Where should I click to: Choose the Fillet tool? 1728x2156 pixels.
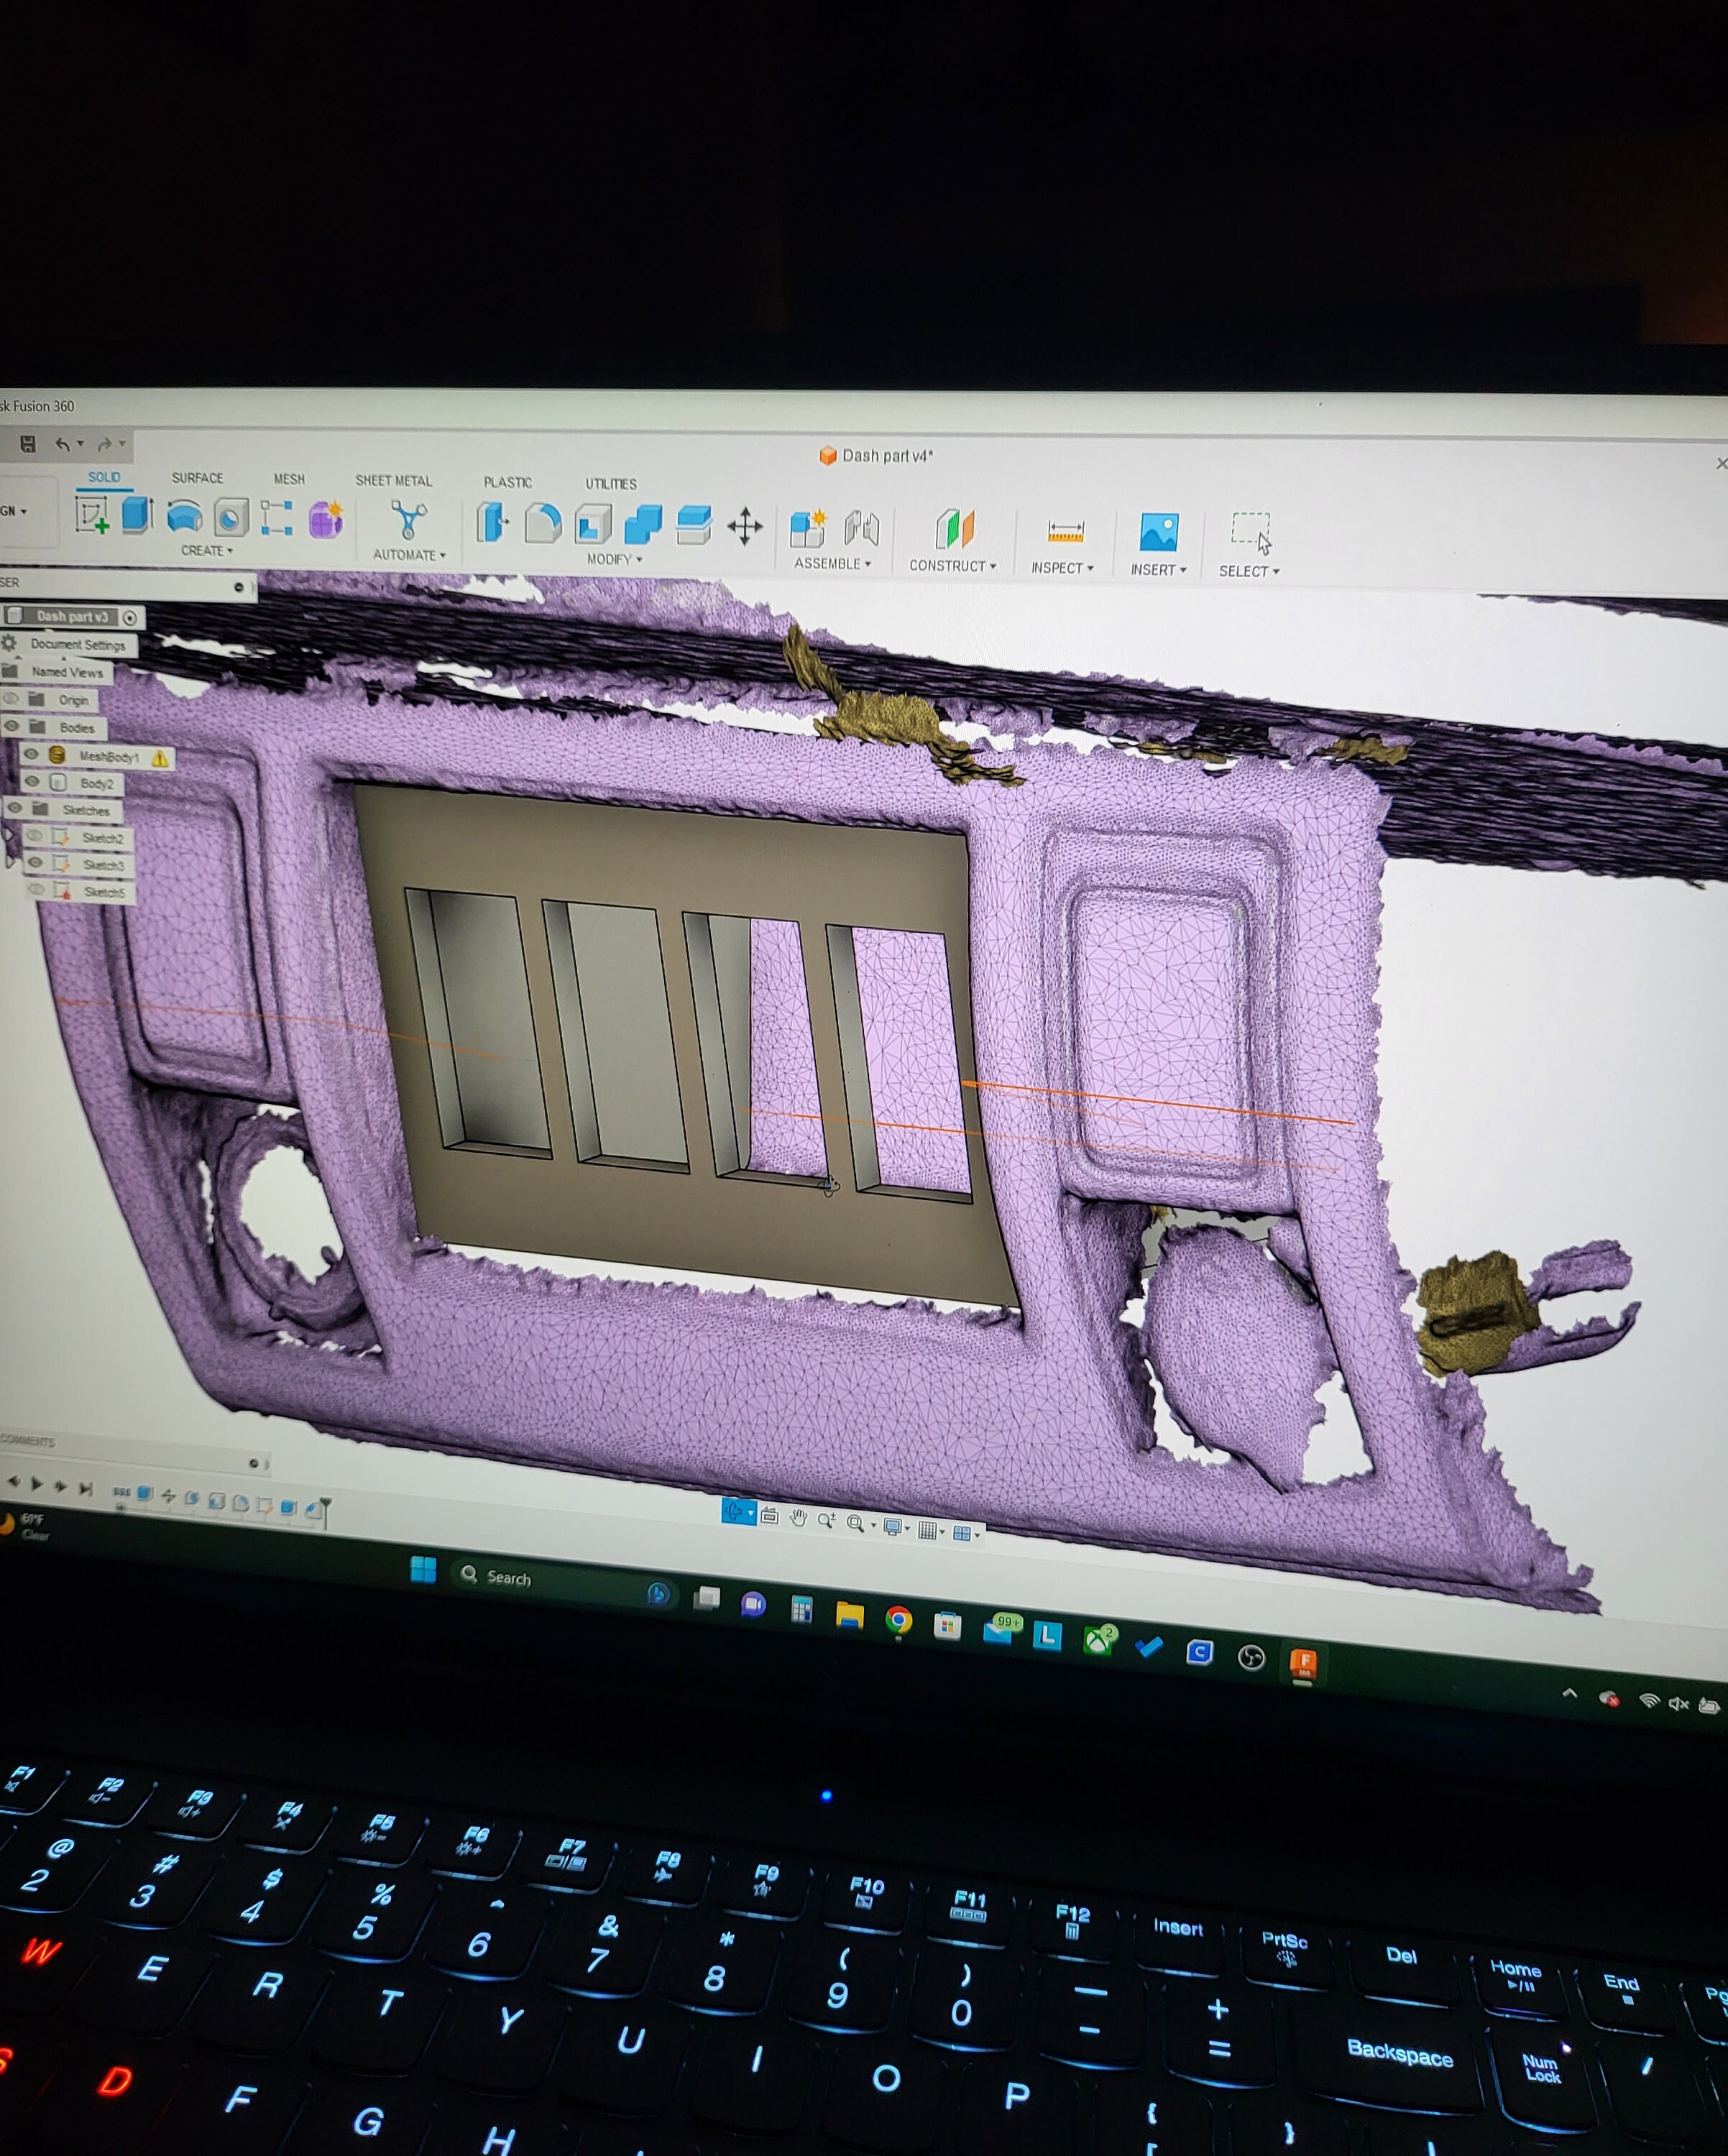tap(542, 524)
